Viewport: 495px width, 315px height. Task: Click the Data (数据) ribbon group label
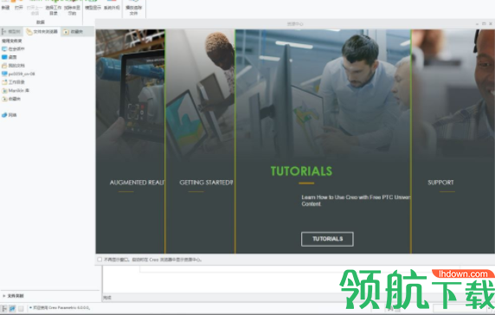pos(41,22)
